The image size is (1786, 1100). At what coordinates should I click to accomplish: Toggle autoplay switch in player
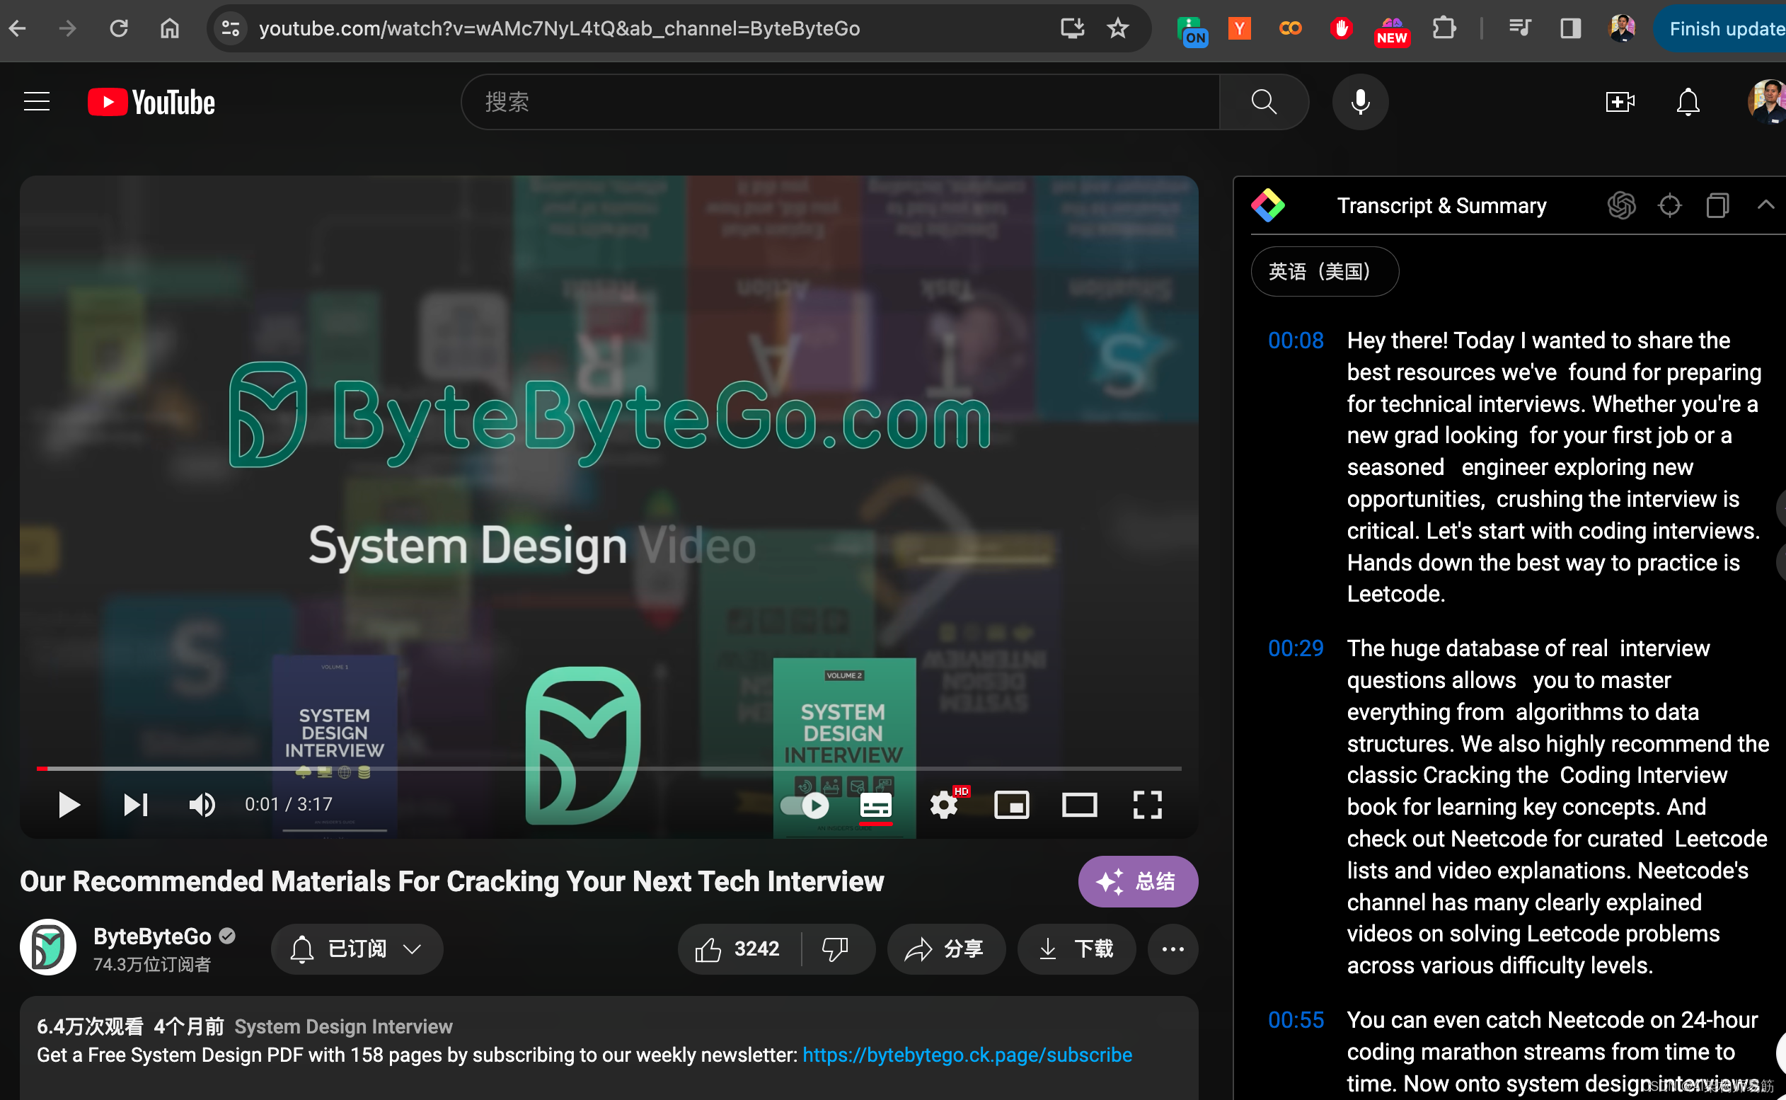tap(805, 805)
